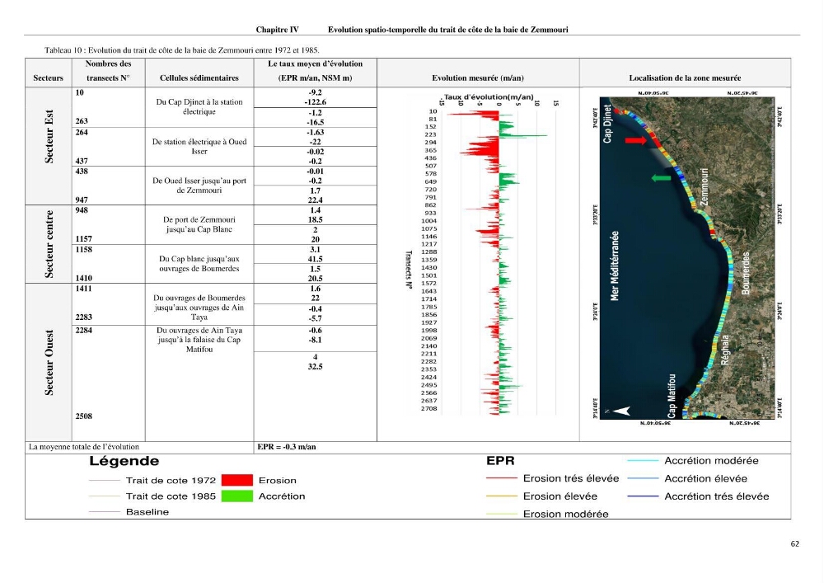Click transect number 1410 in the table

tap(83, 278)
